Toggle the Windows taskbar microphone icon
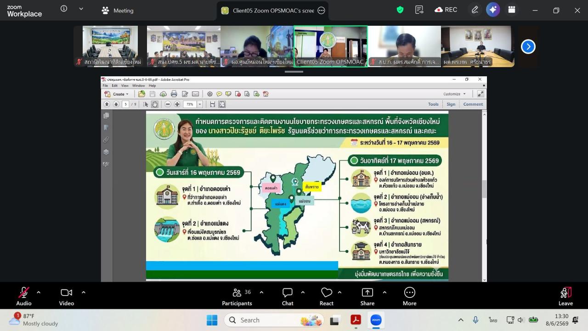Screen dimensions: 588x331 (475, 320)
